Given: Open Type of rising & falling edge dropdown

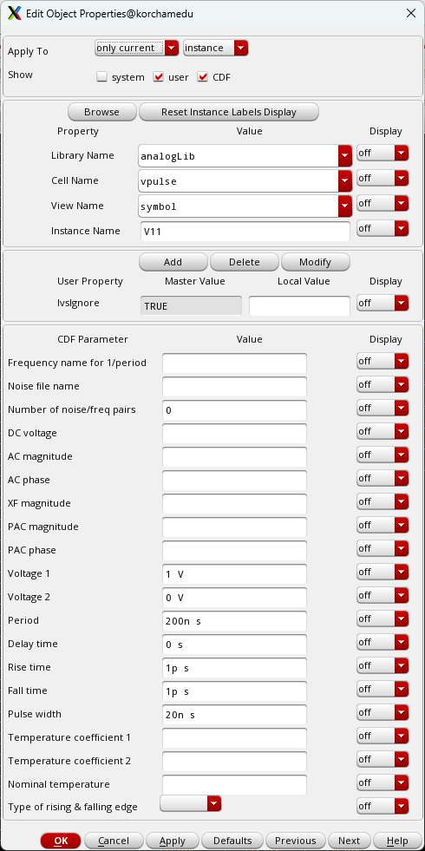Looking at the screenshot, I should [191, 803].
